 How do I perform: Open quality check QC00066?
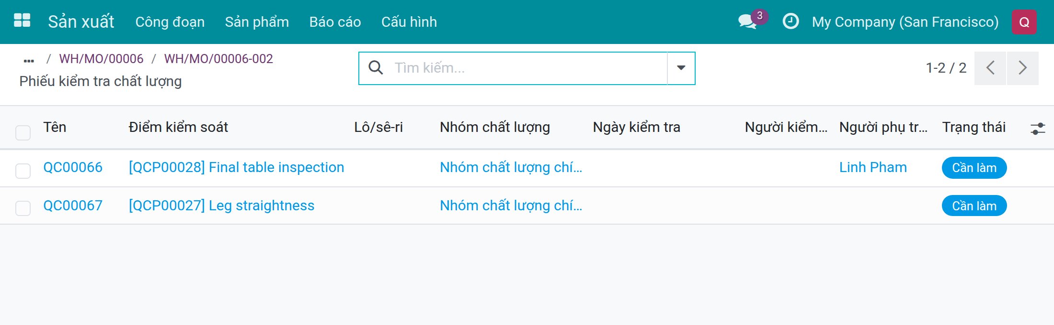pyautogui.click(x=73, y=167)
